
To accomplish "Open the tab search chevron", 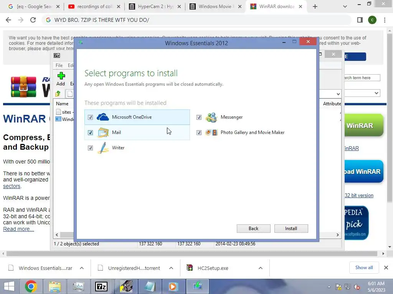I will [345, 7].
